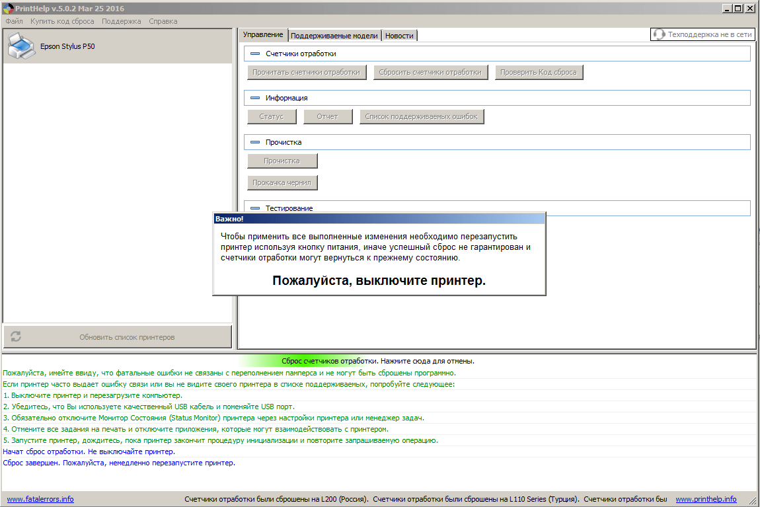Click Epson Stylus P50 printer name
Viewport: 760px width, 507px height.
click(67, 46)
